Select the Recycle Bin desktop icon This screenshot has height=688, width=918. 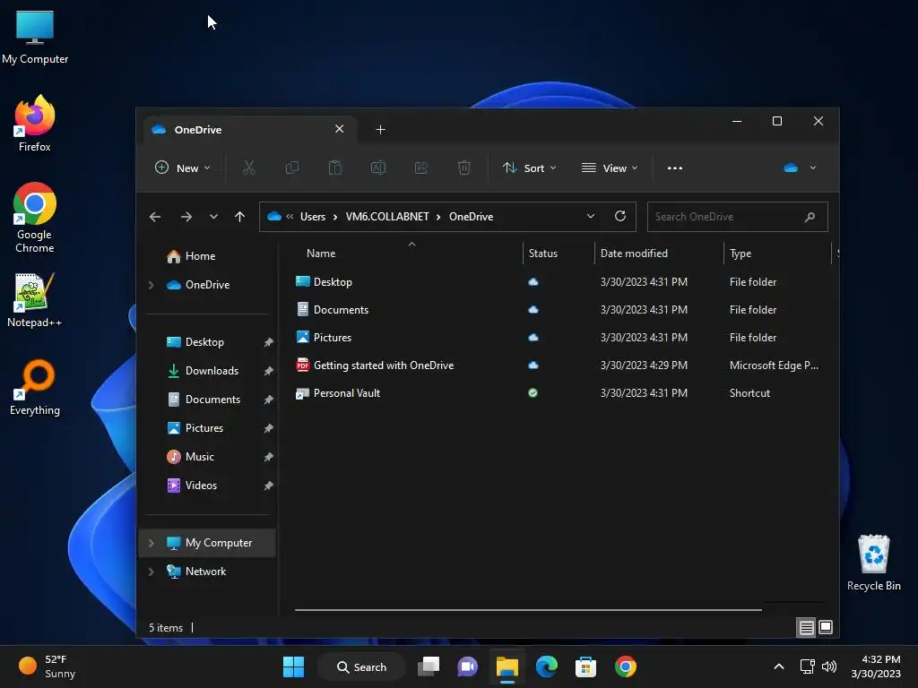point(873,563)
